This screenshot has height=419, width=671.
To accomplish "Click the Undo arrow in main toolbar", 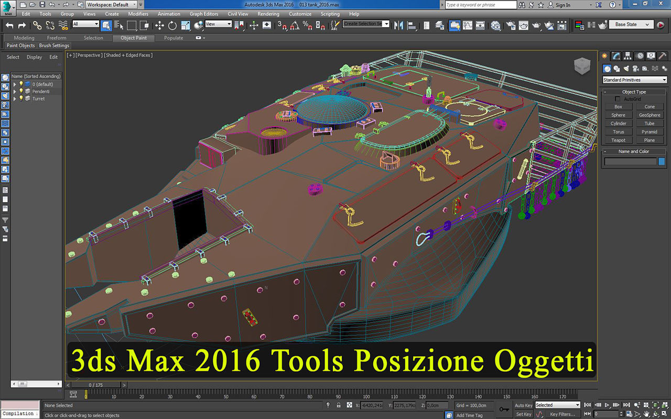I will (x=9, y=25).
